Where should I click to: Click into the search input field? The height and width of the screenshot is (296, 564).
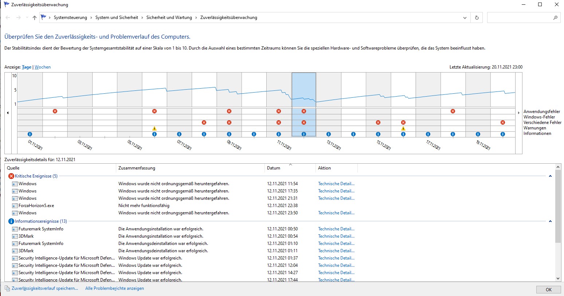point(519,17)
